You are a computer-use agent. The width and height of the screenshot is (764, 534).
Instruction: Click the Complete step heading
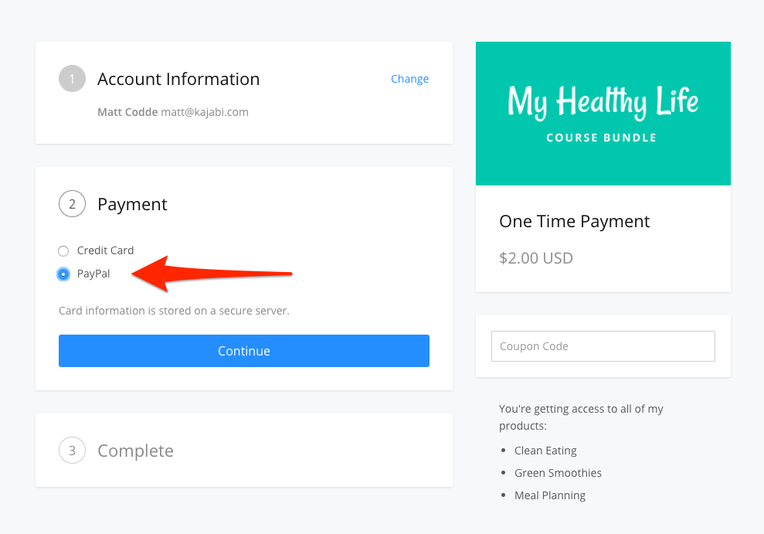135,451
